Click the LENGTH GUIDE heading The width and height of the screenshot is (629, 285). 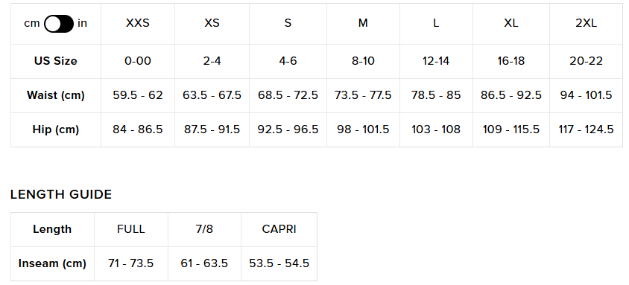pyautogui.click(x=61, y=194)
